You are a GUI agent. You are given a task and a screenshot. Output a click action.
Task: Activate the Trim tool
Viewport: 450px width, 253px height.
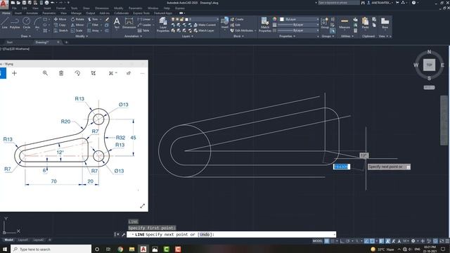pyautogui.click(x=93, y=19)
